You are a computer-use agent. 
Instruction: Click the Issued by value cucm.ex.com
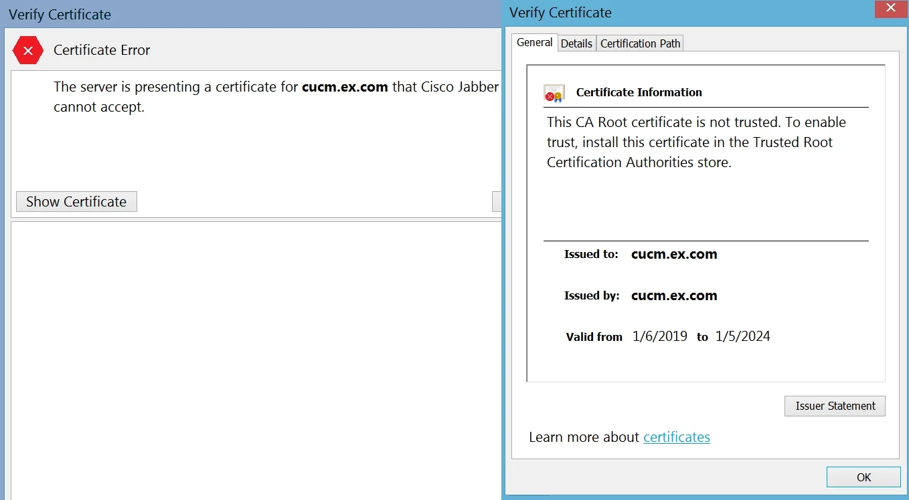tap(674, 295)
